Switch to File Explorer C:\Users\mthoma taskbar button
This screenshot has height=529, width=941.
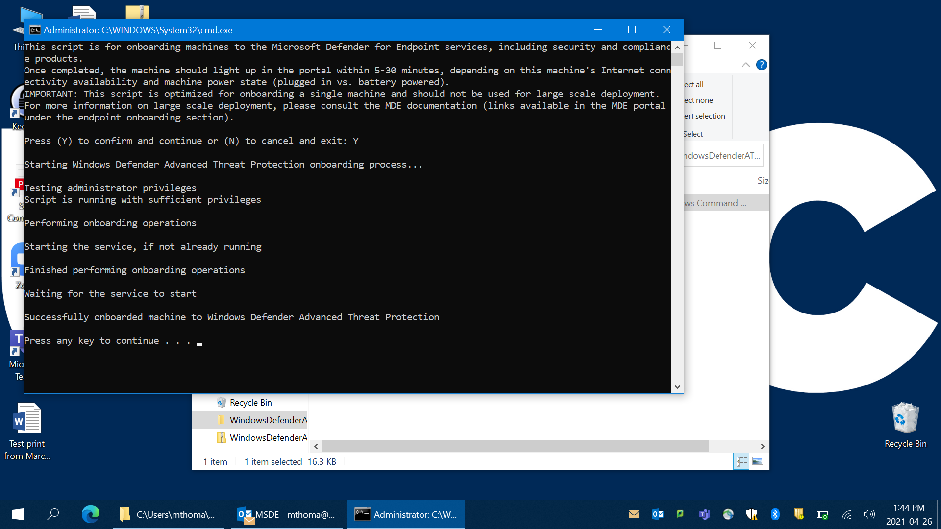click(169, 514)
